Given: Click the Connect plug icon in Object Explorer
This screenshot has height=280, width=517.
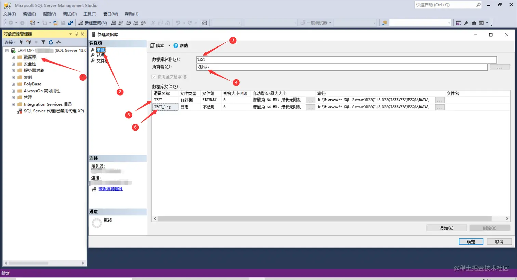Looking at the screenshot, I should [x=21, y=42].
